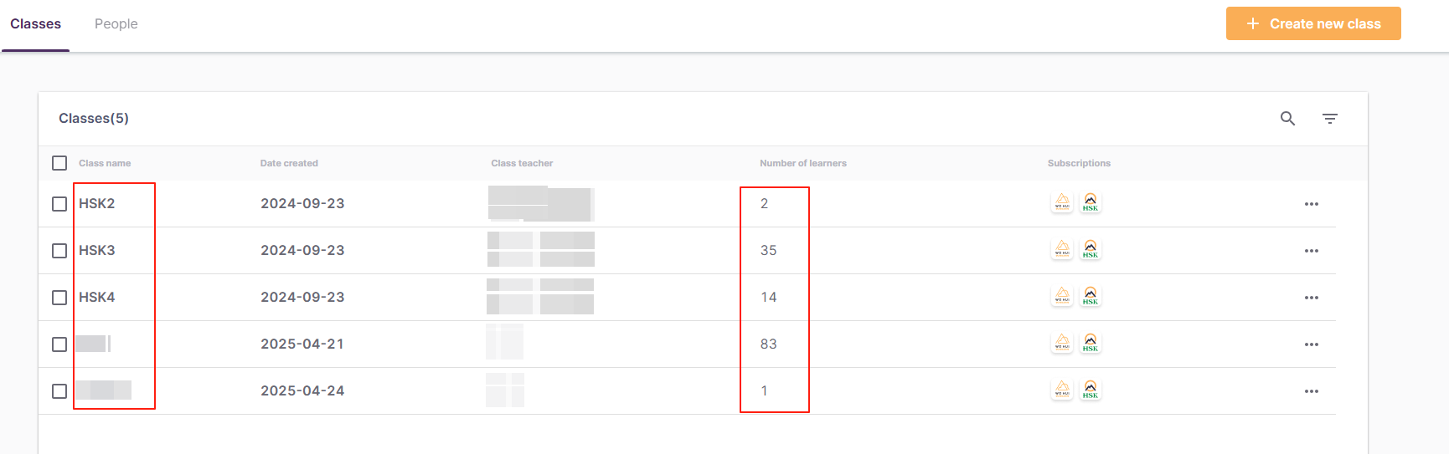
Task: Sort by the Date created column header
Action: pos(289,163)
